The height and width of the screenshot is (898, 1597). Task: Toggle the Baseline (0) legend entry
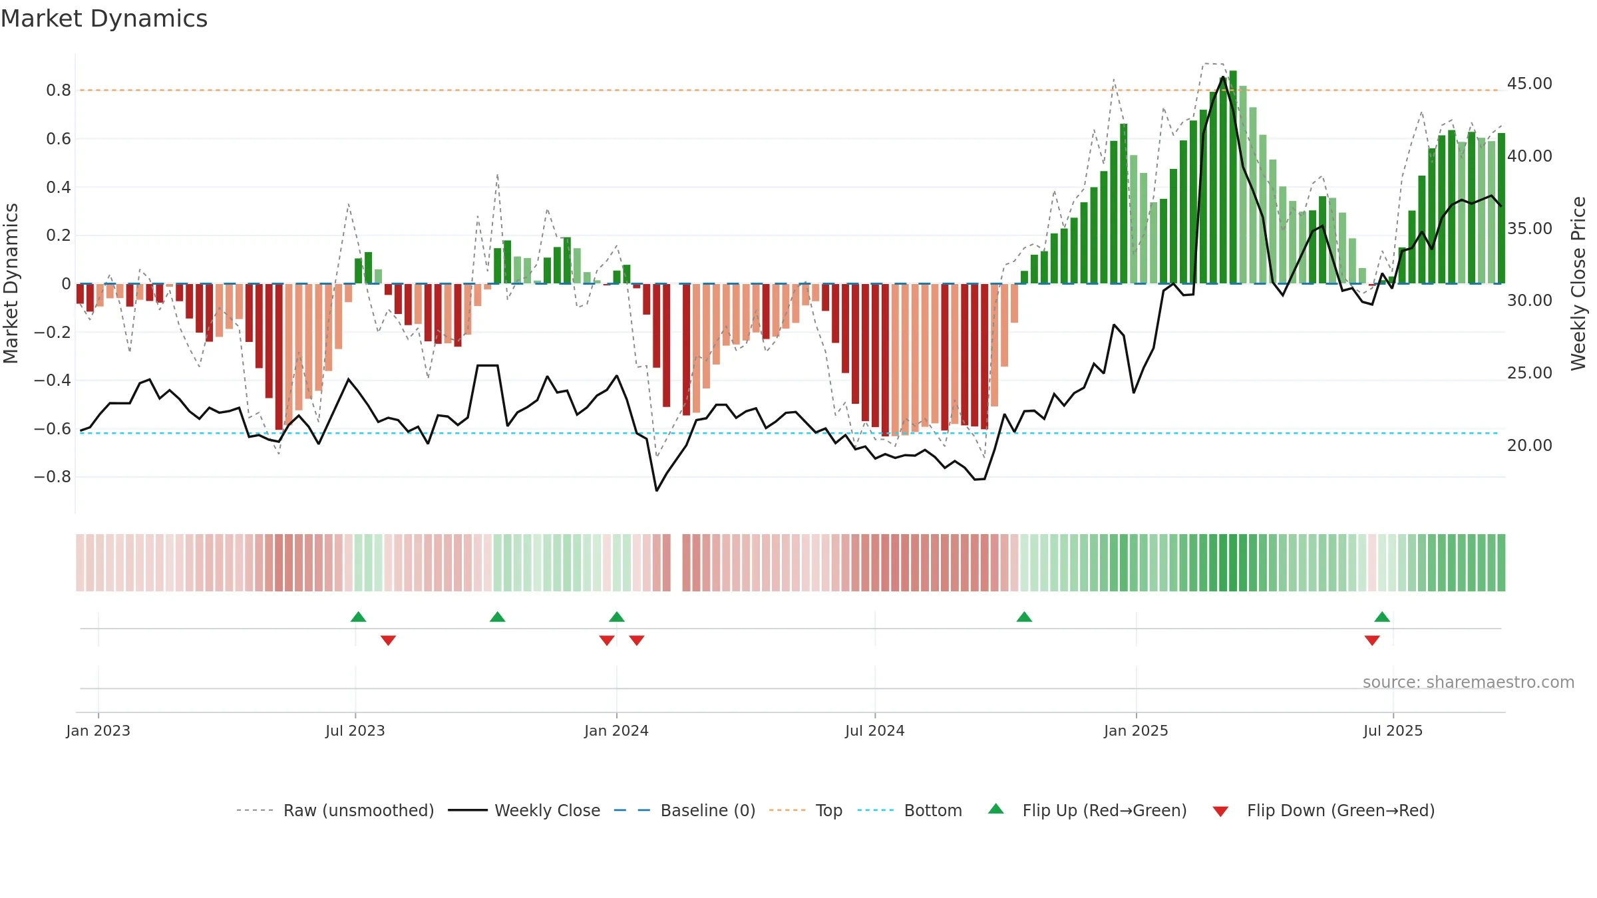tap(685, 810)
